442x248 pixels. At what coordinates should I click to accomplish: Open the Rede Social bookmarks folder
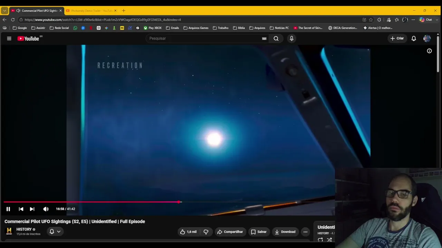tap(59, 28)
